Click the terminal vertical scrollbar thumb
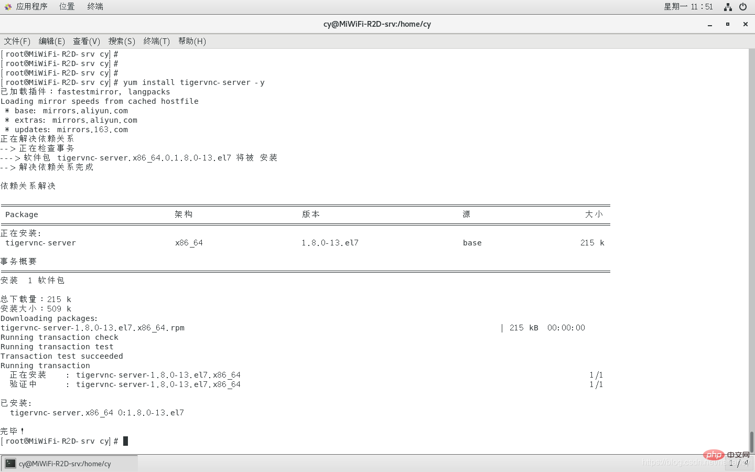 pos(751,442)
